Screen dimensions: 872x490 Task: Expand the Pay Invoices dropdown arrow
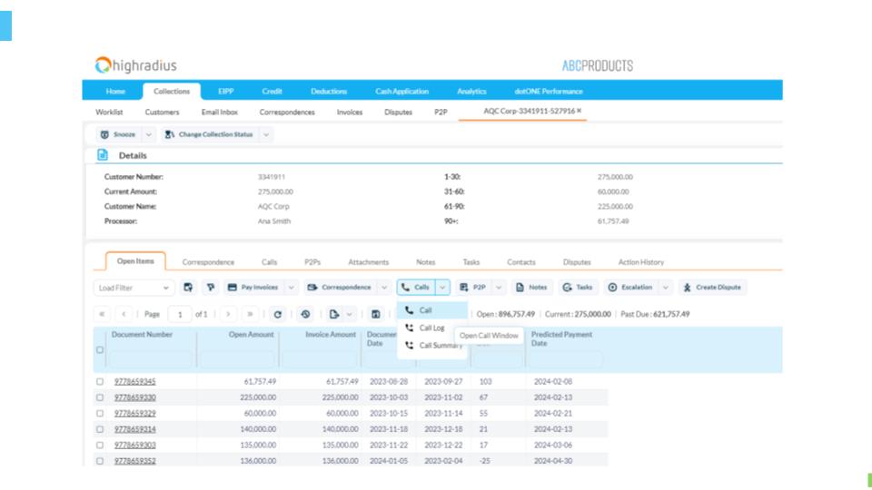click(292, 288)
